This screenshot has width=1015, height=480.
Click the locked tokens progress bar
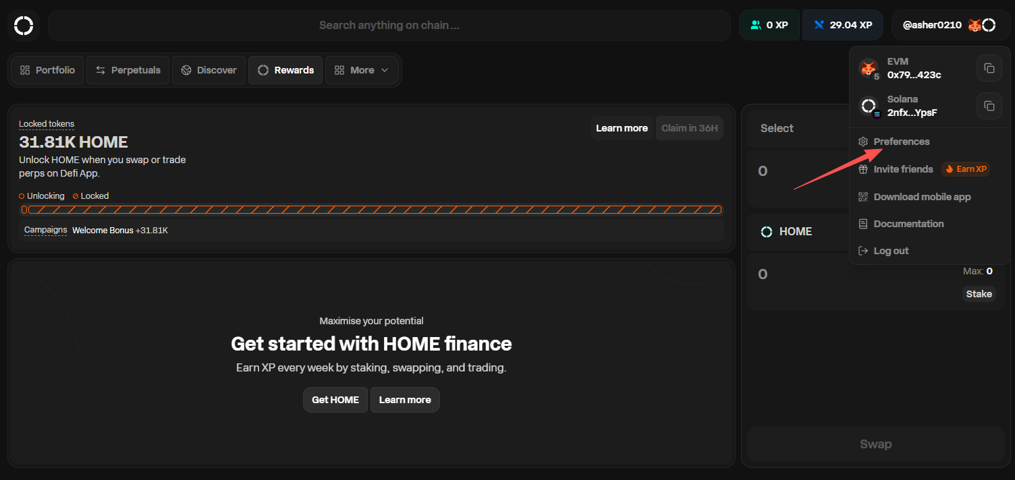pos(371,210)
